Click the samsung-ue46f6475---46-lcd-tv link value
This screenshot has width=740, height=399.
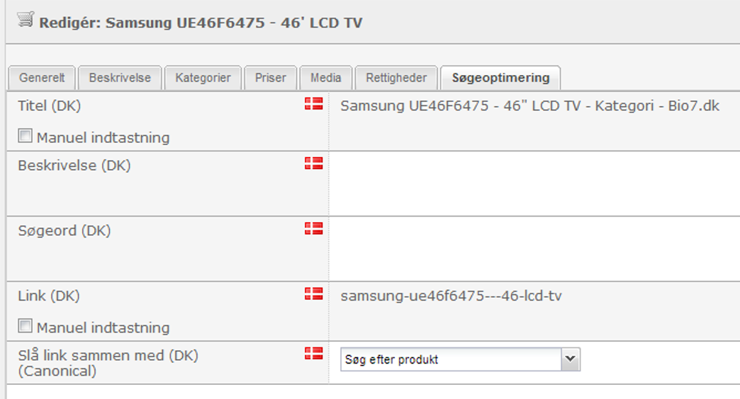pos(452,296)
